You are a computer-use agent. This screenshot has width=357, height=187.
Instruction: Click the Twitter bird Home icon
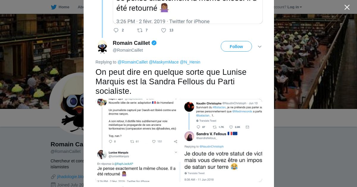pyautogui.click(x=54, y=7)
